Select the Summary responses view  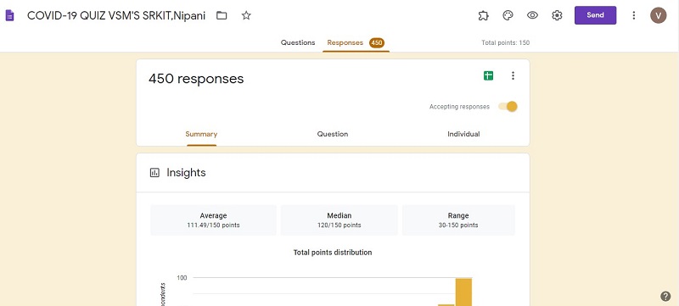tap(201, 134)
